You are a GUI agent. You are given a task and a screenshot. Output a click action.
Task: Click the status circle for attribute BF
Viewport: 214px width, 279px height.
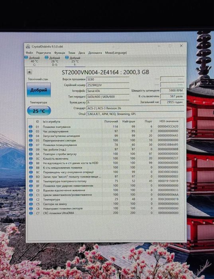[x=31, y=186]
